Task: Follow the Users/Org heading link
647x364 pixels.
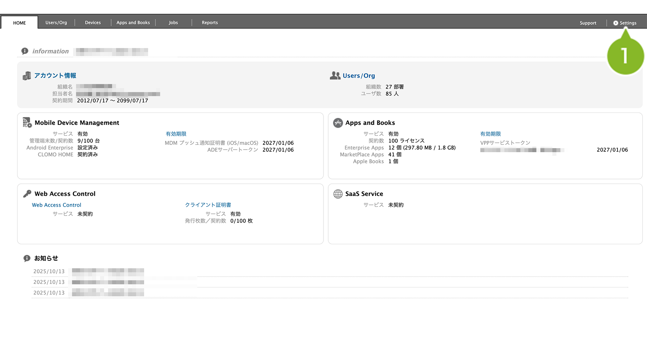Action: (358, 76)
